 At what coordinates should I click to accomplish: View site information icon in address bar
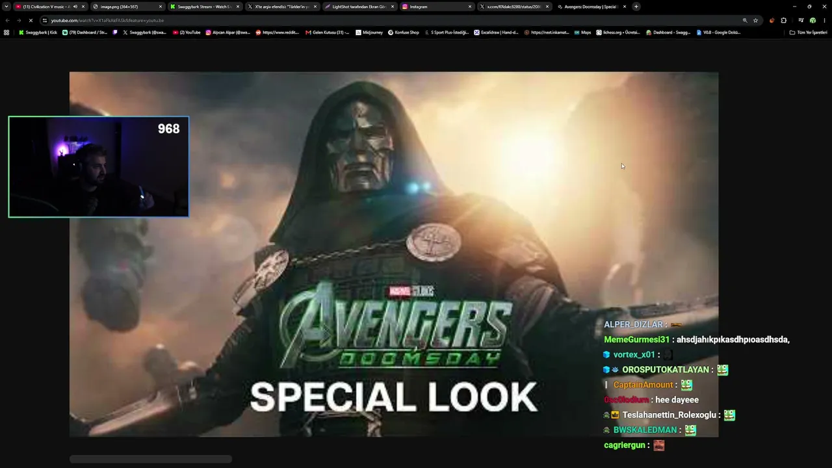[44, 20]
